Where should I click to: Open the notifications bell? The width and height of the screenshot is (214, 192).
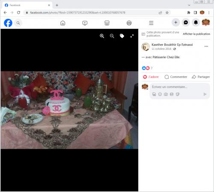[196, 22]
